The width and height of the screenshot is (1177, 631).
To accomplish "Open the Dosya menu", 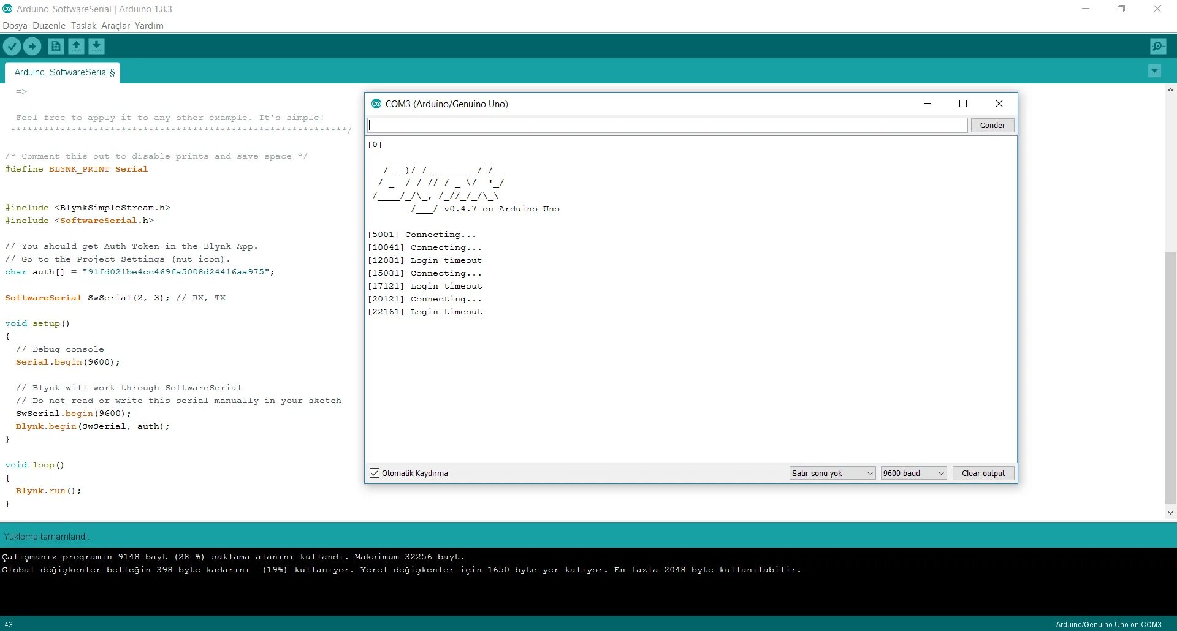I will 15,26.
